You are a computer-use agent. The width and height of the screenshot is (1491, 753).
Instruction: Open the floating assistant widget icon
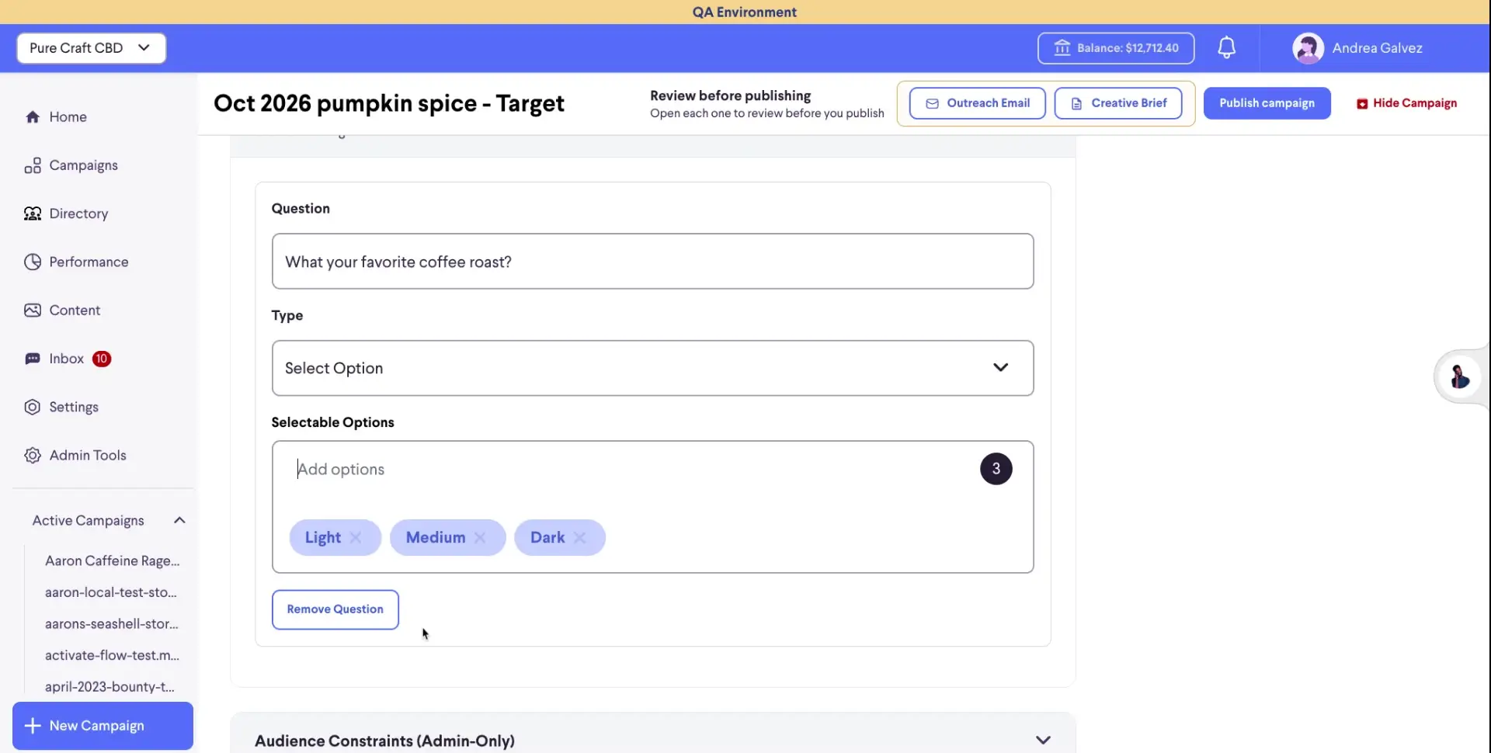click(x=1460, y=376)
